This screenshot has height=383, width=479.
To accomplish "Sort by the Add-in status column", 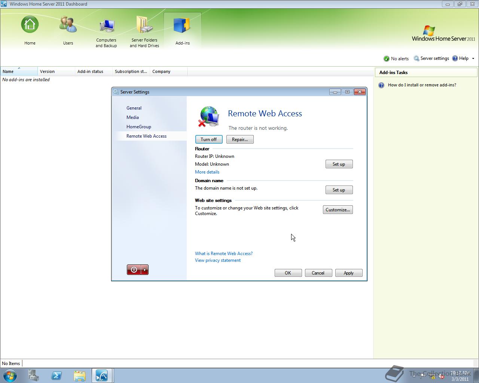I will pyautogui.click(x=94, y=71).
